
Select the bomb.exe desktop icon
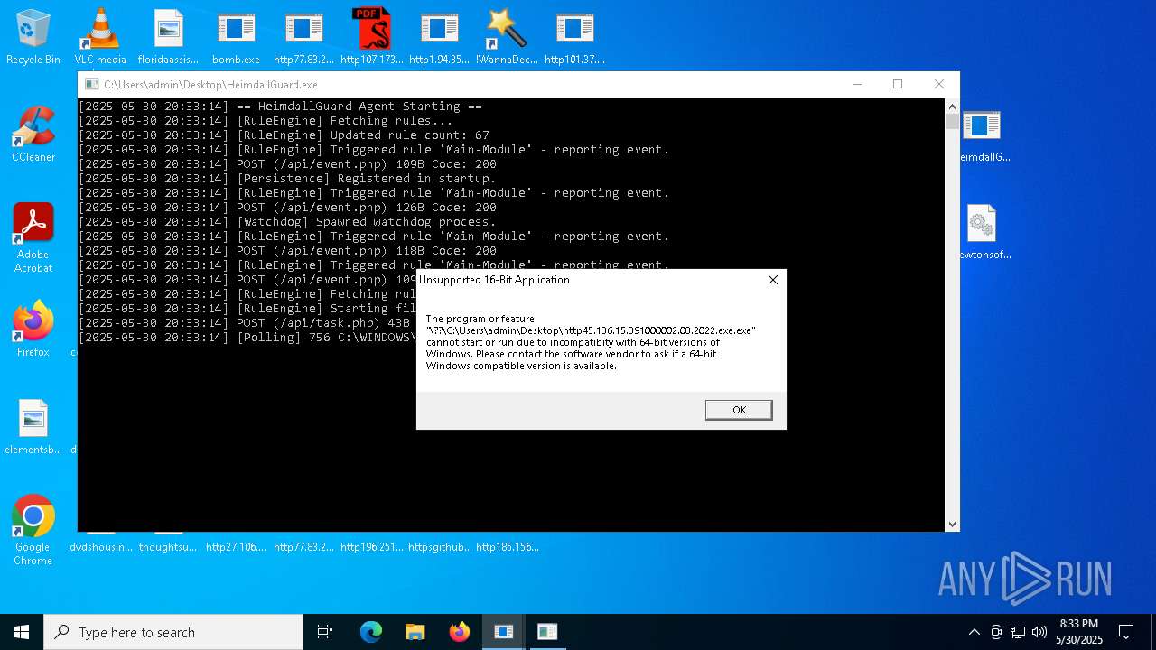[x=236, y=37]
